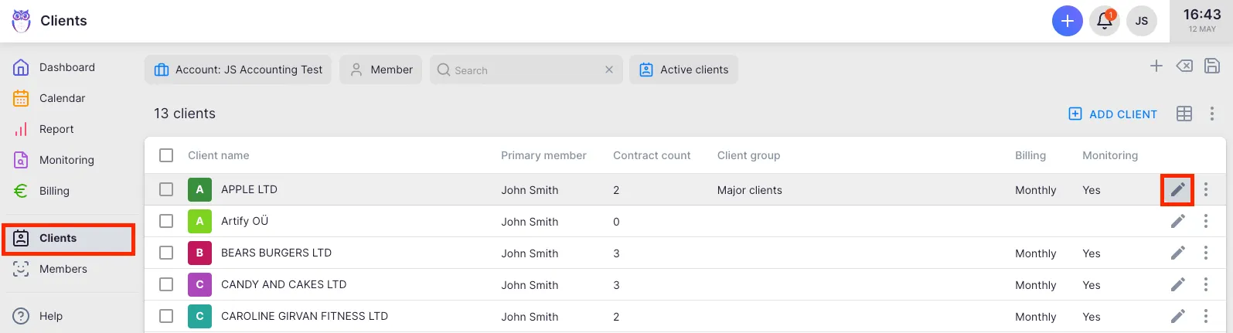Open the Account: JS Accounting Test filter

238,70
